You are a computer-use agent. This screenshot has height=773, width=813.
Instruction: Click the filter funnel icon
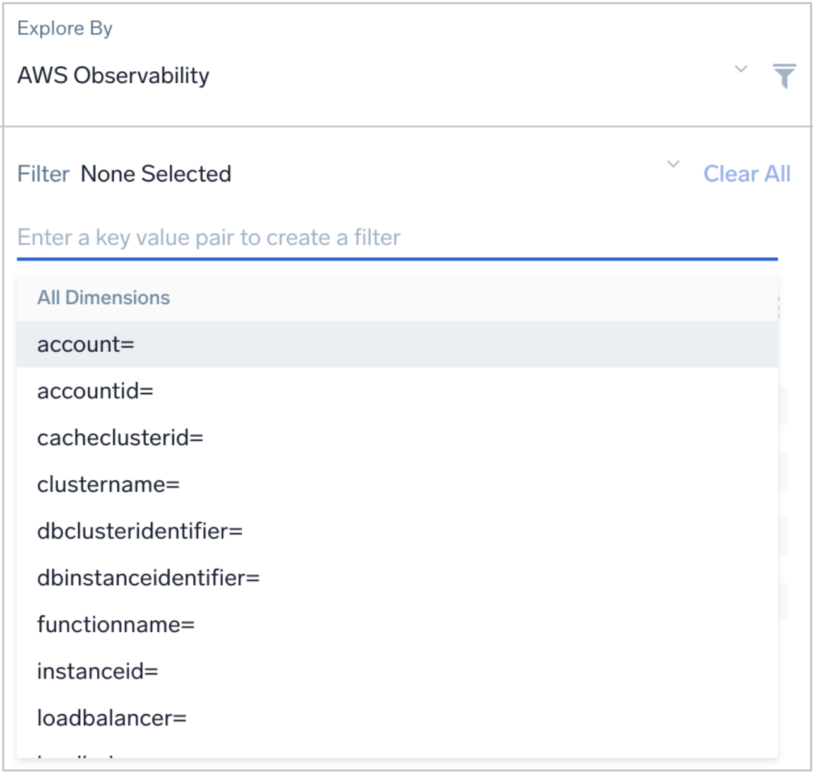[x=785, y=77]
